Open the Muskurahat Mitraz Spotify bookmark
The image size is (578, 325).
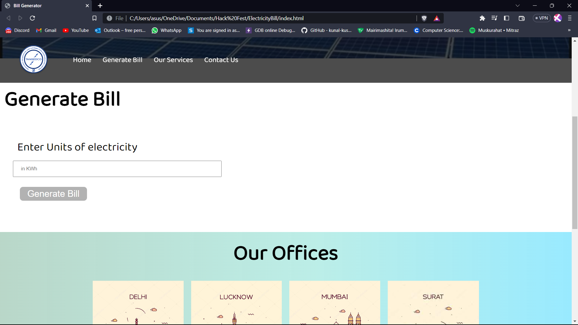point(494,30)
